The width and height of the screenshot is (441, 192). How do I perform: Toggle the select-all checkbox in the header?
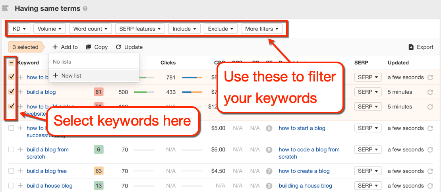(11, 63)
